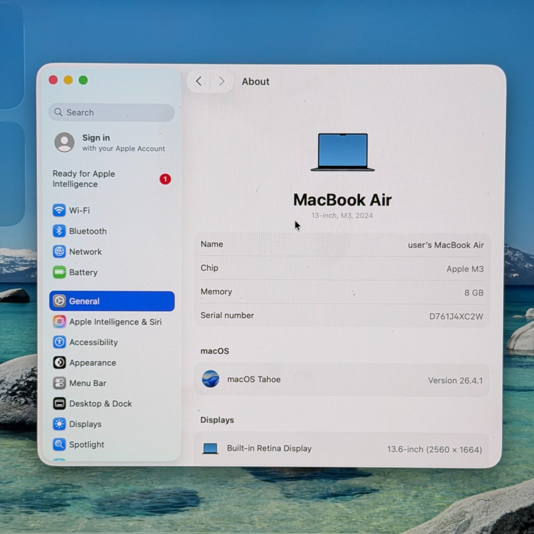Go back with the left chevron
This screenshot has height=534, width=534.
[x=199, y=81]
